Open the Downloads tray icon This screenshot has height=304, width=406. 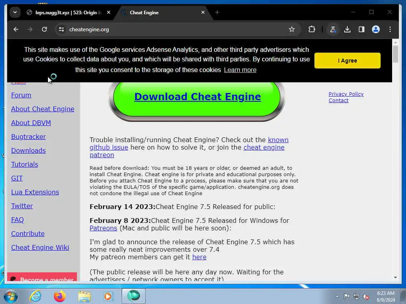347,29
